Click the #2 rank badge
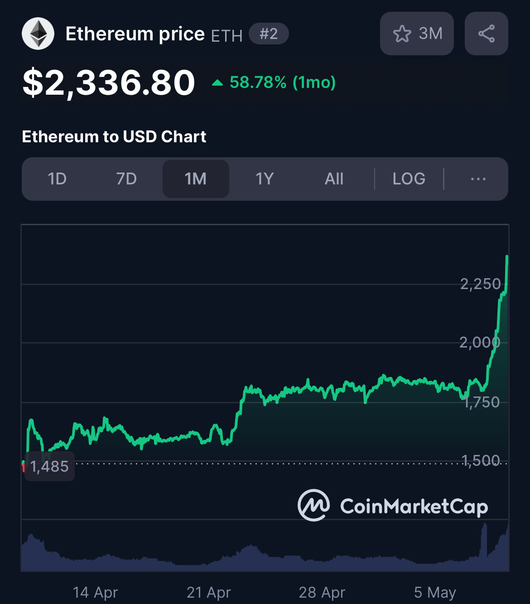The height and width of the screenshot is (604, 530). click(x=269, y=34)
